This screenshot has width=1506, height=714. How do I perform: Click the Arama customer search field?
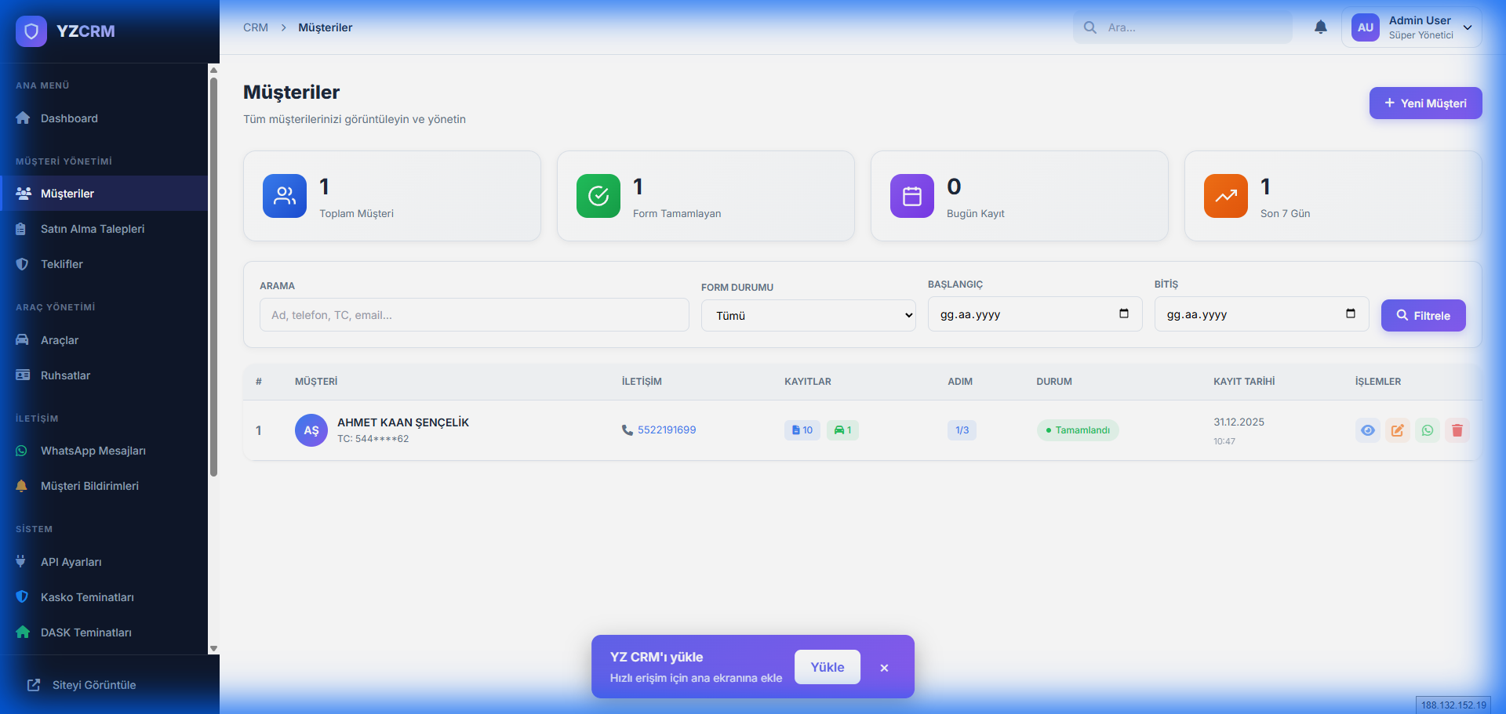click(x=474, y=315)
